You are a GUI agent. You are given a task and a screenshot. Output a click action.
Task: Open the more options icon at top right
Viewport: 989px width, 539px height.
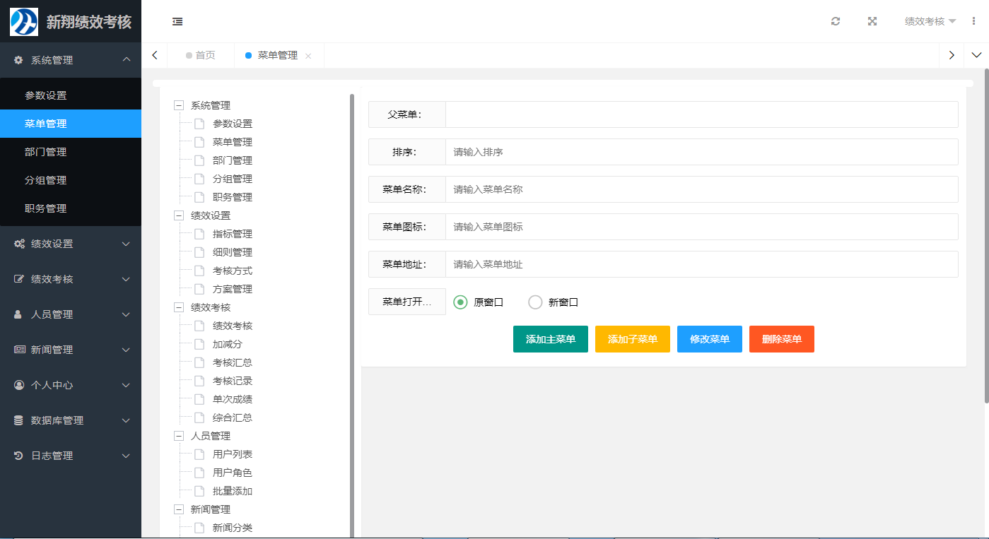coord(973,21)
